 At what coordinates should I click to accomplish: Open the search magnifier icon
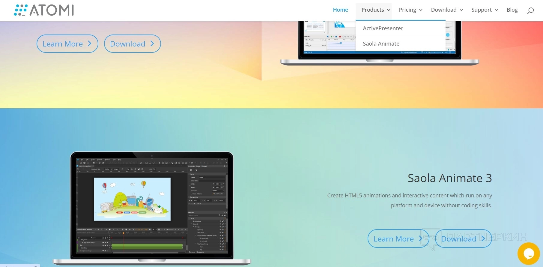[530, 10]
